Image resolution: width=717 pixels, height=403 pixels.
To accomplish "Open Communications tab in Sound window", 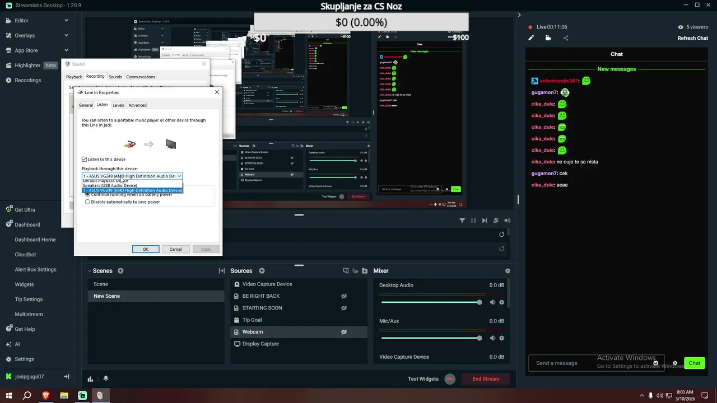I will coord(141,77).
